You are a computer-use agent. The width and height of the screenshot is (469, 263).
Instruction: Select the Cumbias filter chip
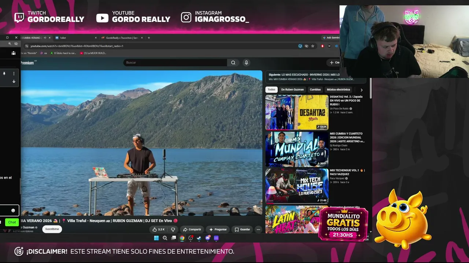(315, 89)
